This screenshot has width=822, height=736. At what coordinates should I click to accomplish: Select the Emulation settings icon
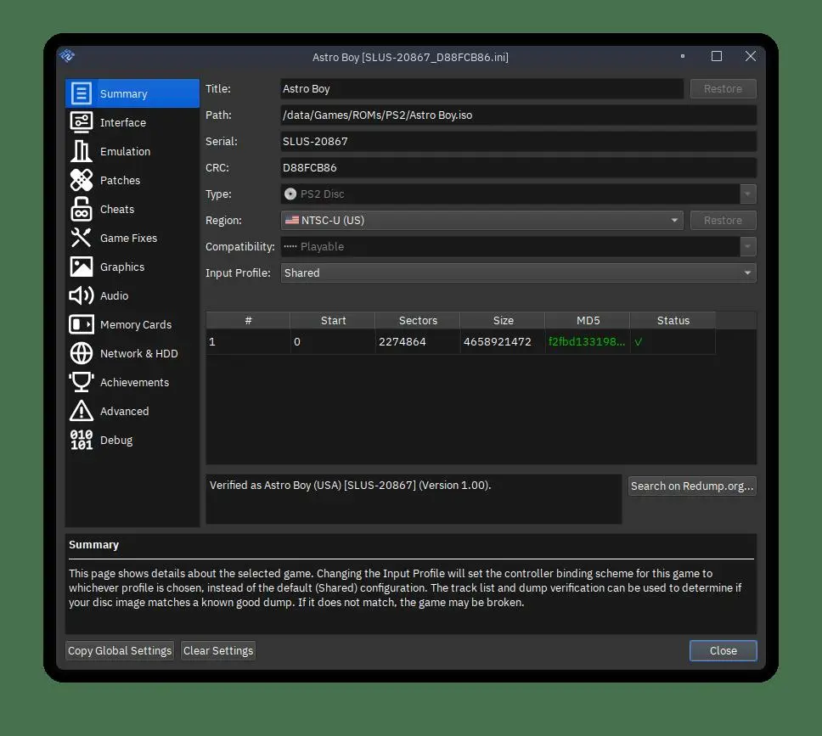click(82, 151)
